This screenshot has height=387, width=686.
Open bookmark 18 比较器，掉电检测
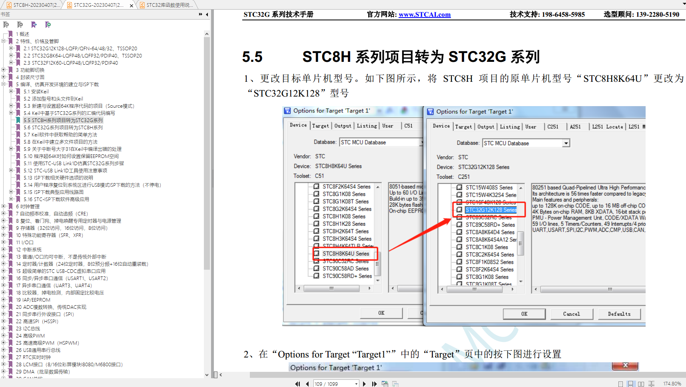point(60,292)
